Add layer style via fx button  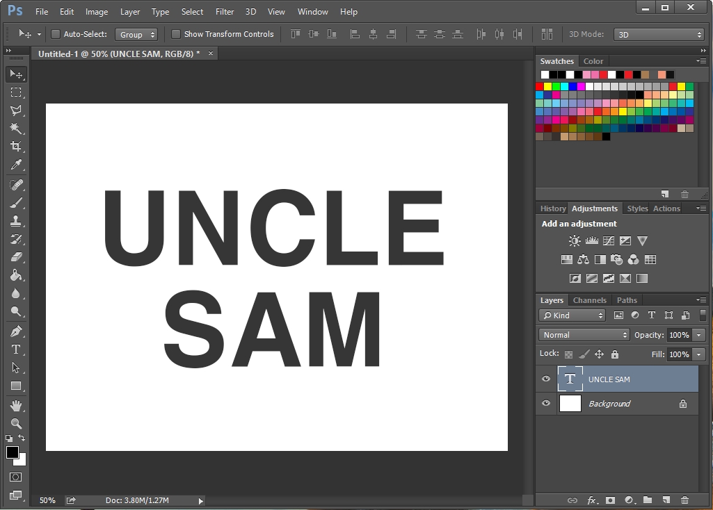tap(591, 500)
